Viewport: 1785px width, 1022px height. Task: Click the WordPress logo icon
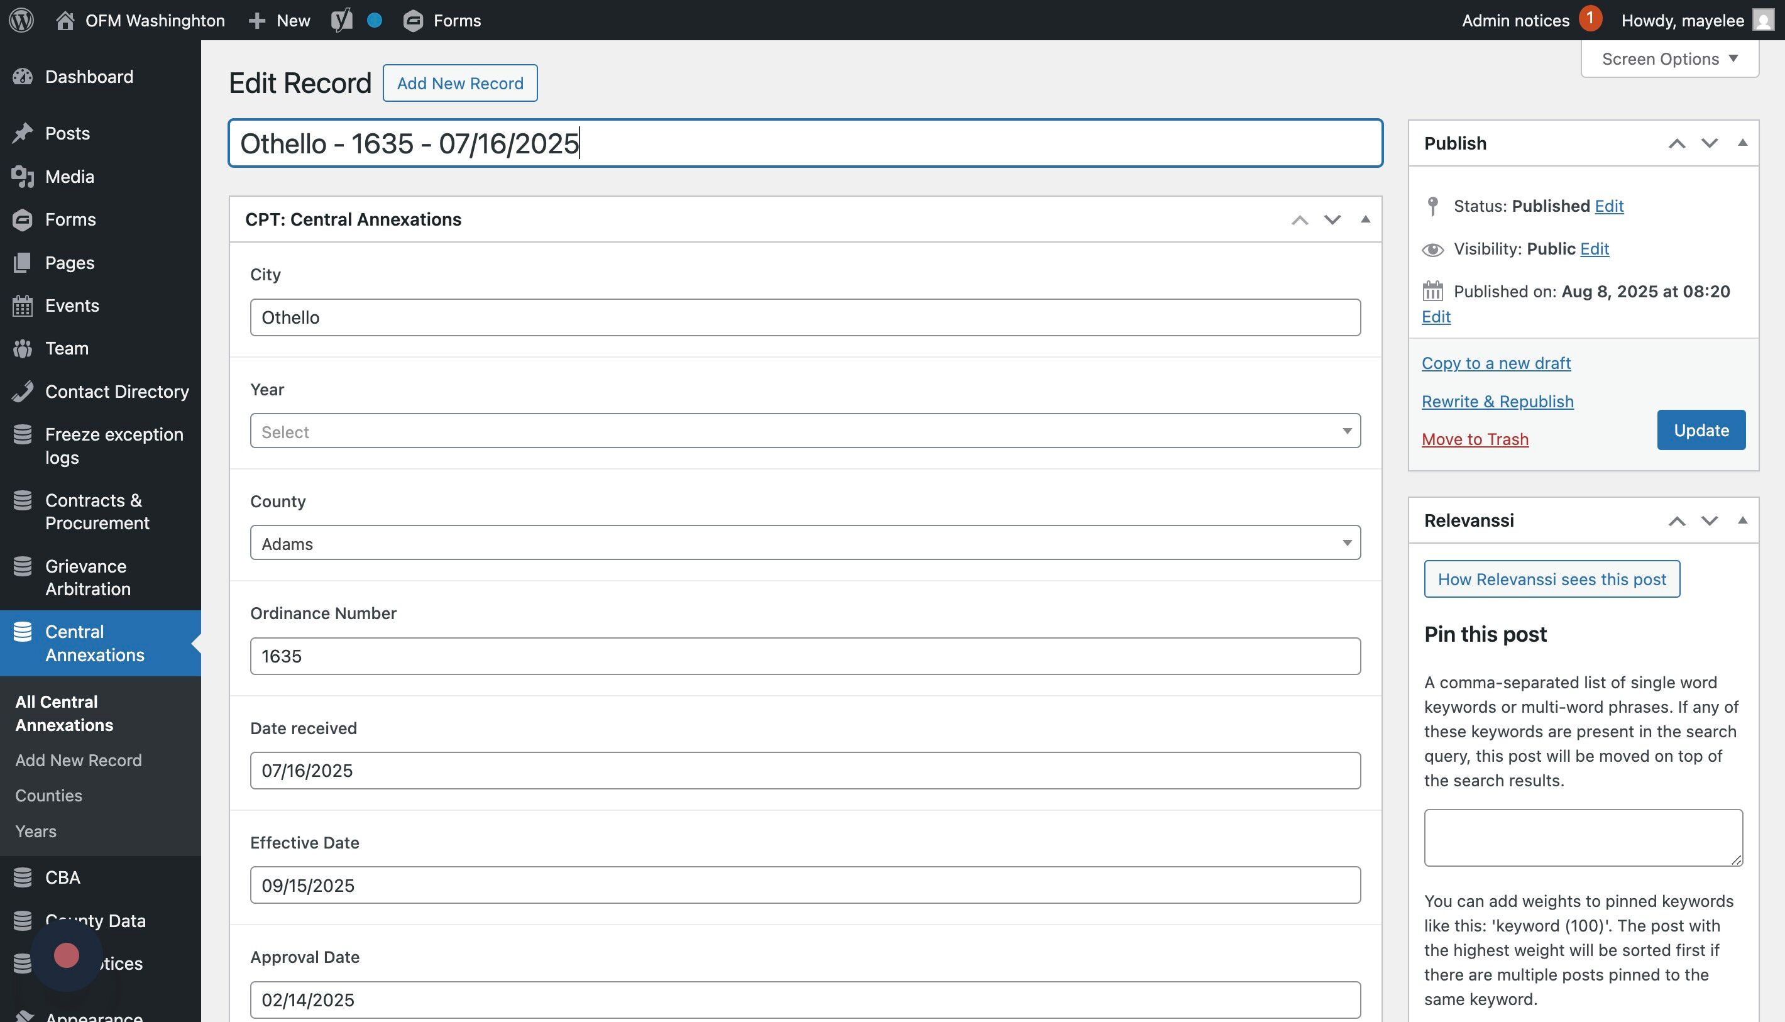click(x=21, y=19)
